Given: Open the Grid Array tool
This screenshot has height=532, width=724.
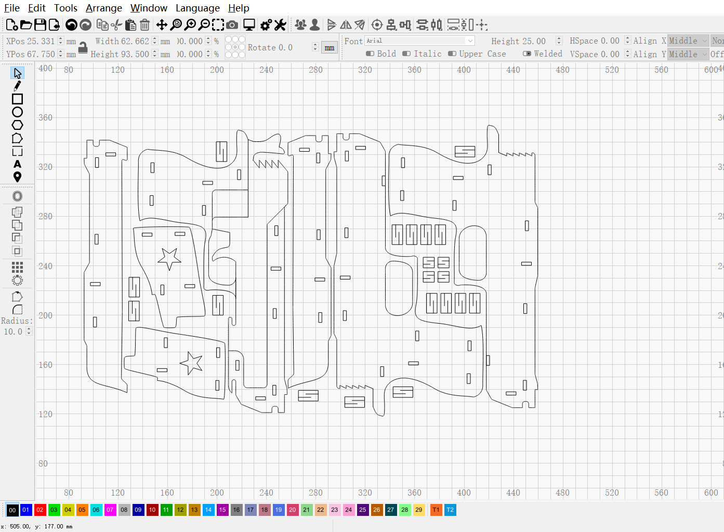Looking at the screenshot, I should [17, 267].
